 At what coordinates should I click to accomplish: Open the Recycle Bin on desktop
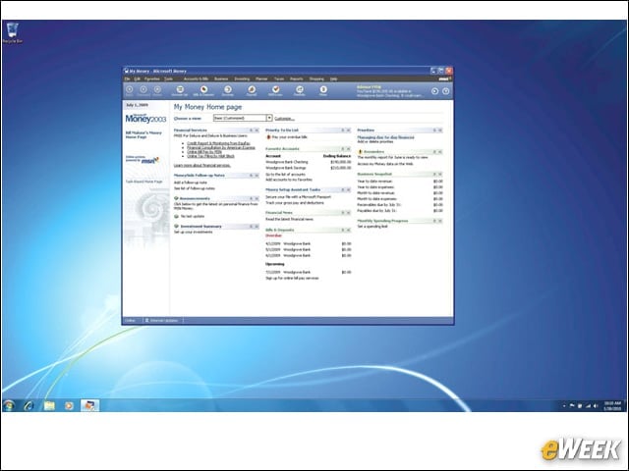pyautogui.click(x=13, y=32)
